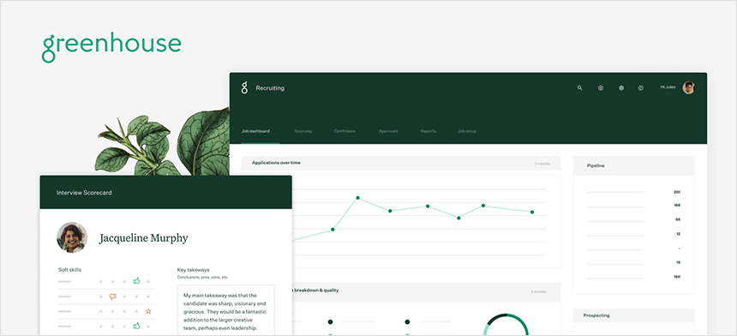Image resolution: width=737 pixels, height=336 pixels.
Task: Open 3 months range for Applications over time
Action: coord(542,164)
